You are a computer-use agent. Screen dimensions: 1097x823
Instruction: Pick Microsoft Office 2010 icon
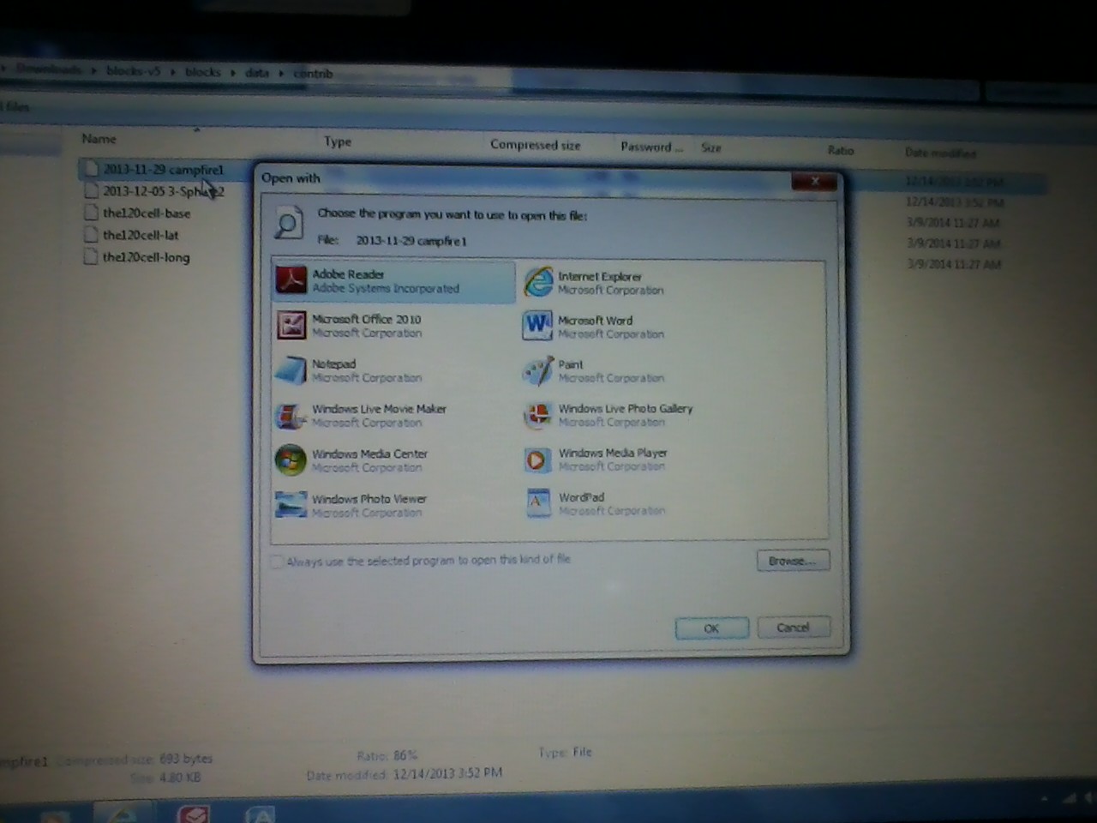(291, 325)
